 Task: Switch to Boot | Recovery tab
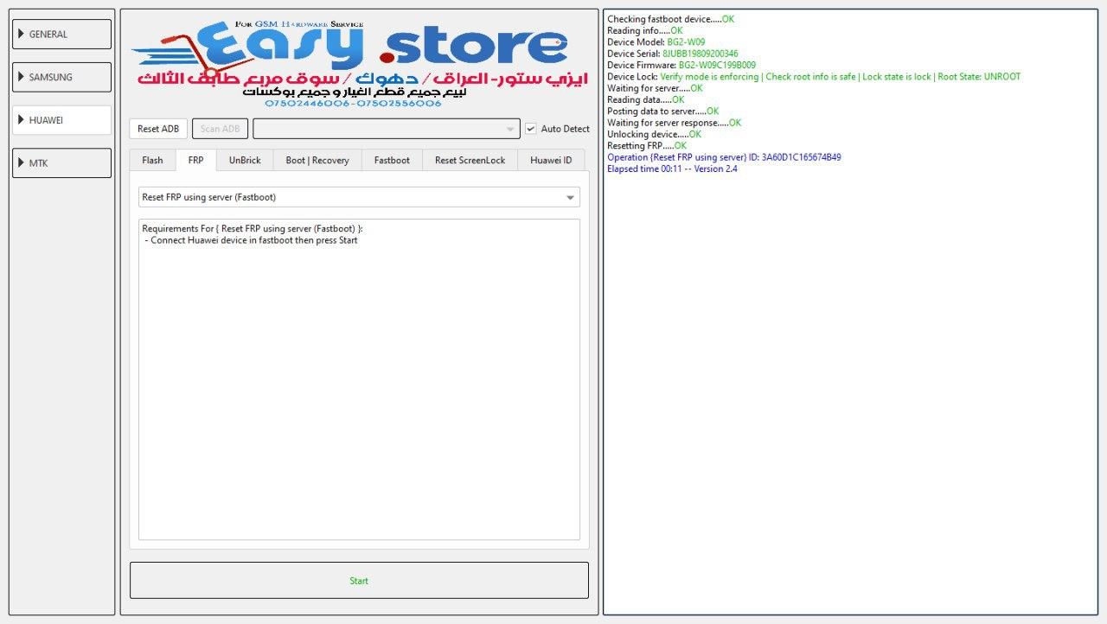317,160
